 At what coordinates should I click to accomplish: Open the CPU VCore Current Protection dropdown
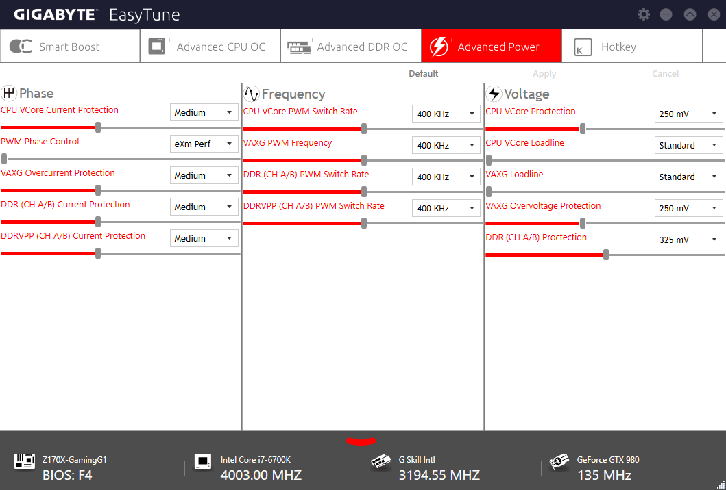coord(204,112)
